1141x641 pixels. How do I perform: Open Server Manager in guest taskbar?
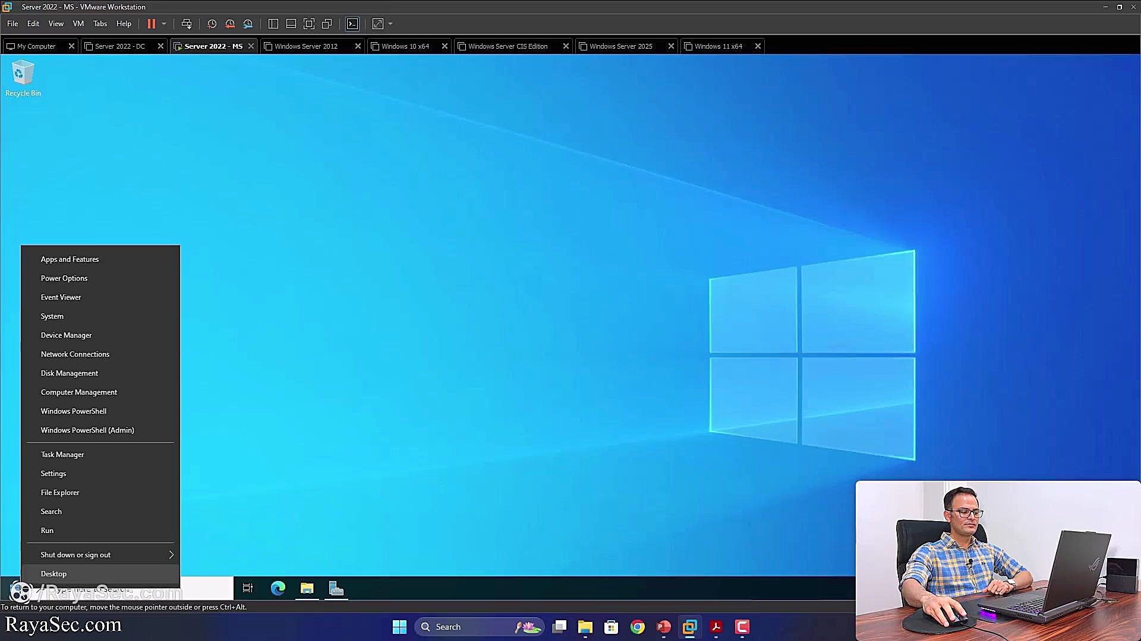tap(336, 588)
